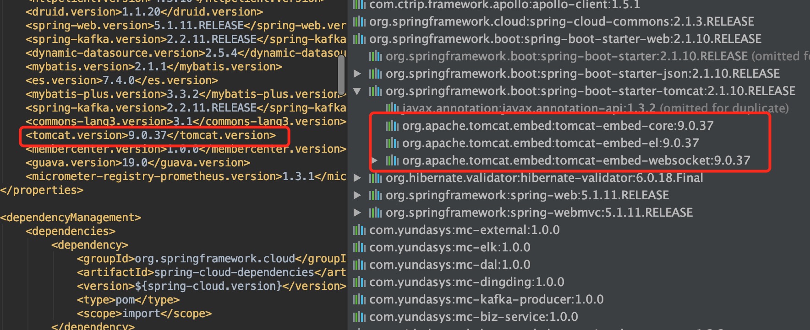Screen dimensions: 810x330
Task: Expand spring-web:5.1.11.RELEASE node
Action: [x=357, y=195]
